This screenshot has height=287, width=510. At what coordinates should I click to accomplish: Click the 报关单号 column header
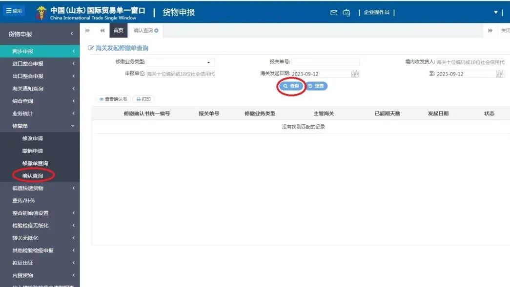coord(209,114)
